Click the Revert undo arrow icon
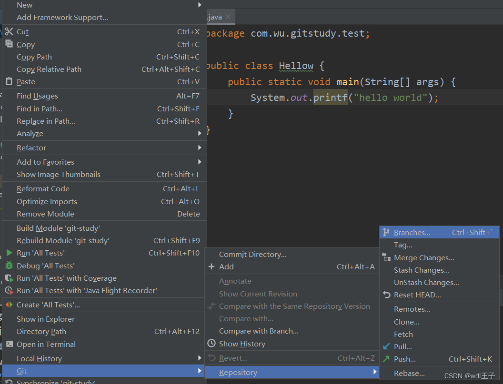Image resolution: width=503 pixels, height=384 pixels. click(x=211, y=358)
